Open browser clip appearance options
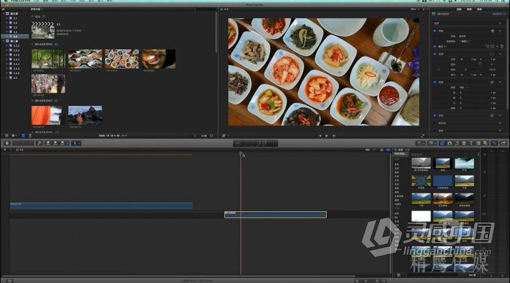The width and height of the screenshot is (510, 283). 212,136
